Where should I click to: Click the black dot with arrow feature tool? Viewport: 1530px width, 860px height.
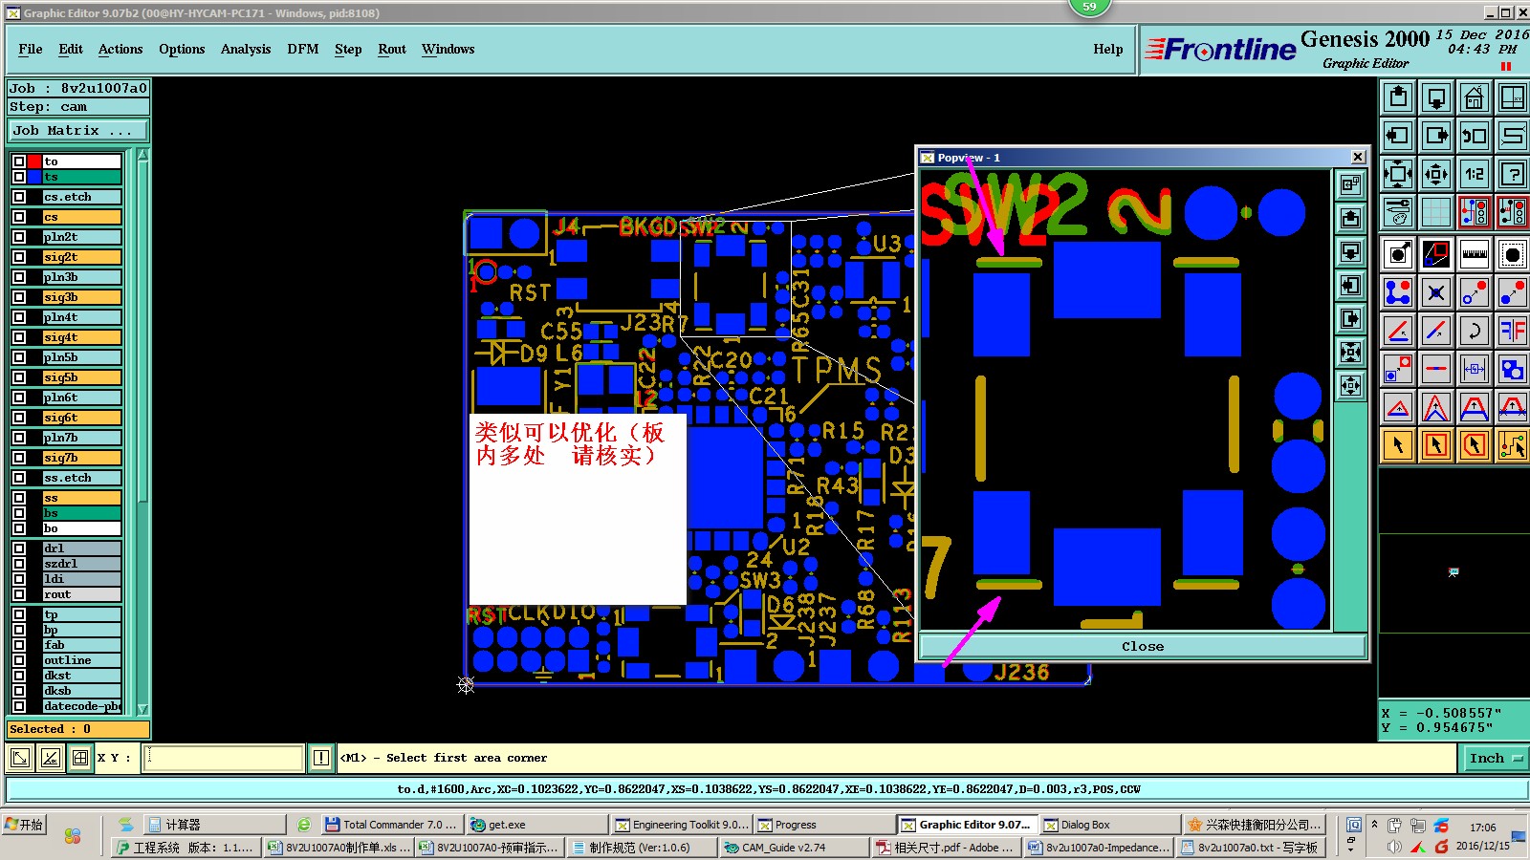(1398, 254)
